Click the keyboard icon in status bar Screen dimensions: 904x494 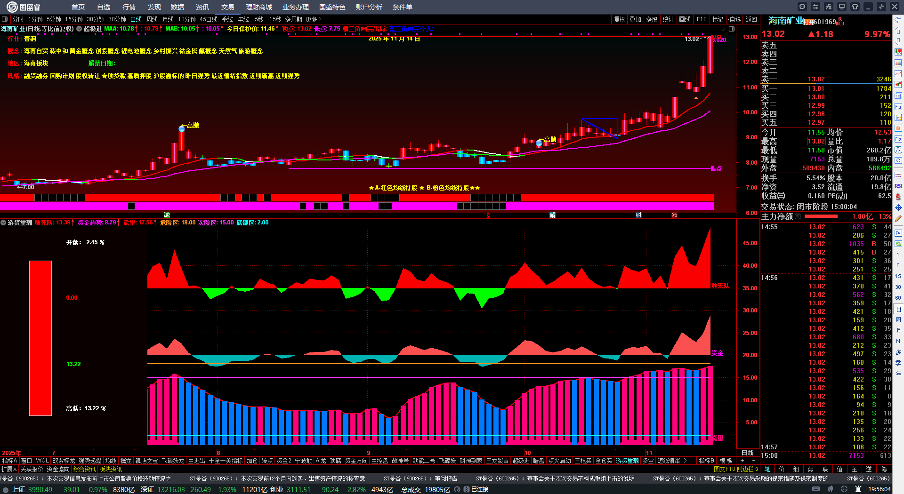pos(816,489)
